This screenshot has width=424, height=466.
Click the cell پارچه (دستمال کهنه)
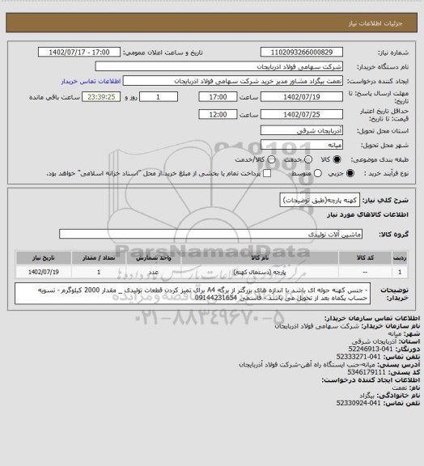260,272
